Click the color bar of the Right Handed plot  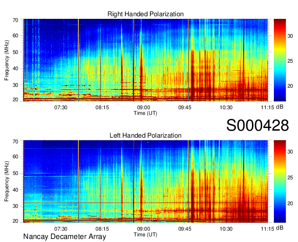pyautogui.click(x=280, y=60)
